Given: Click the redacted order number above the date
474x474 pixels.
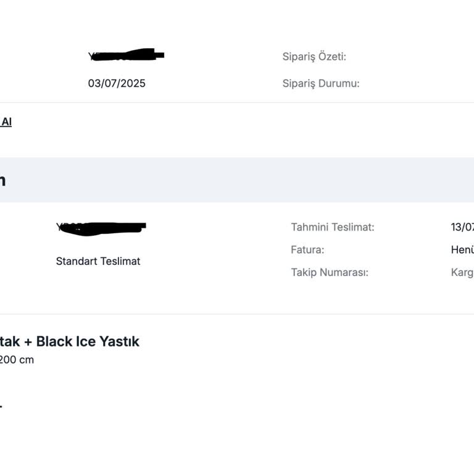Looking at the screenshot, I should click(127, 56).
